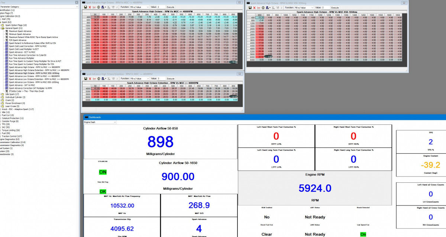446x237 pixels.
Task: Open the line graph view in the 850-1650mg table toolbar
Action: (259, 7)
